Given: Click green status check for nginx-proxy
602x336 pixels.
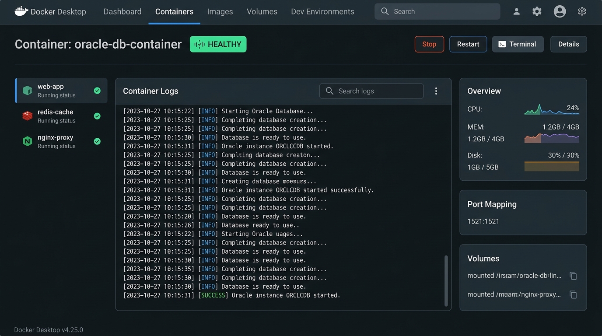Looking at the screenshot, I should [x=97, y=141].
